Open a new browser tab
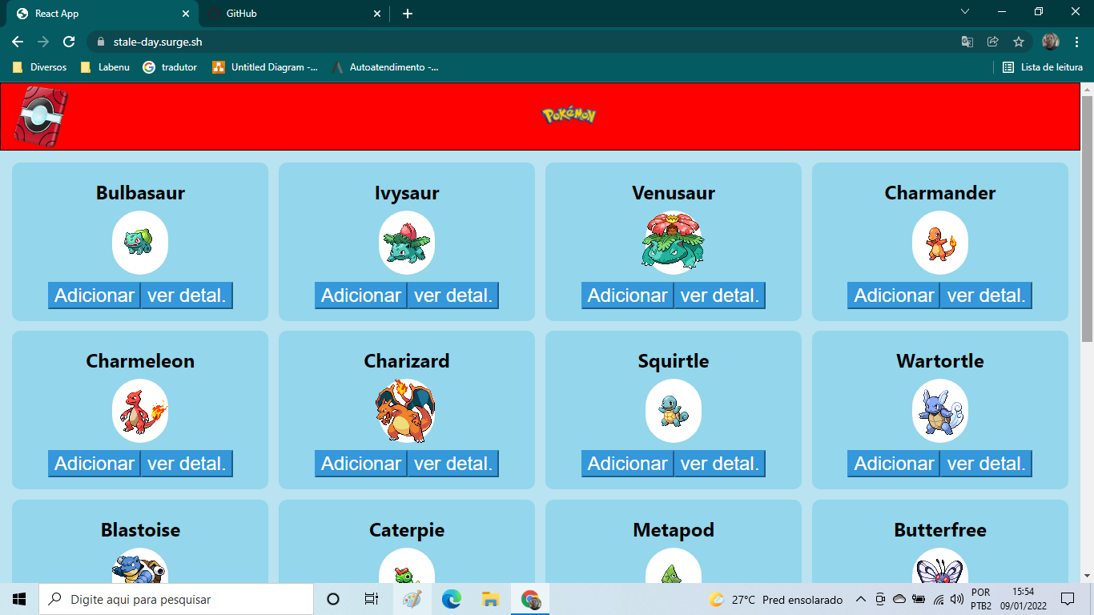 pos(408,14)
